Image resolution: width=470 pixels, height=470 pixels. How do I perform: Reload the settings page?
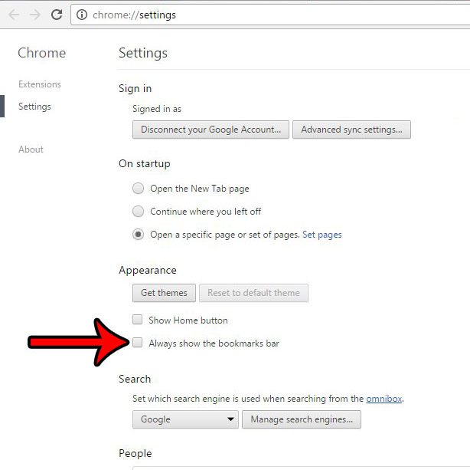point(57,15)
